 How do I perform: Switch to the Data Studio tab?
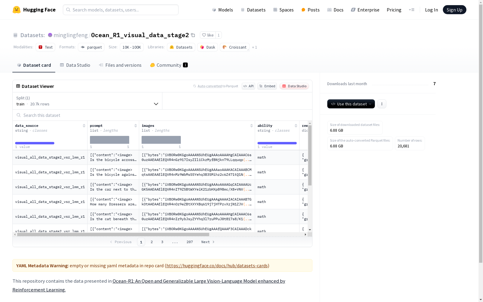[75, 65]
